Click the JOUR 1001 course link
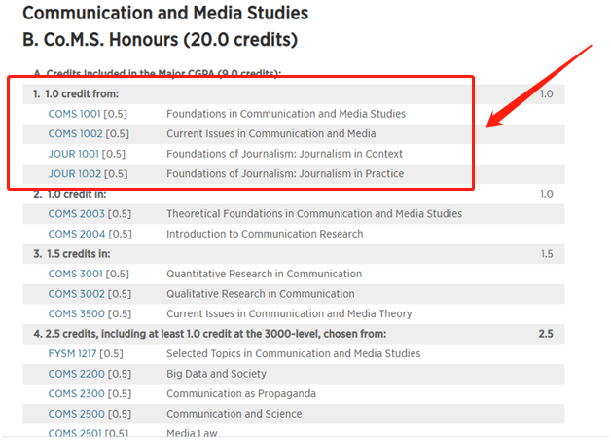The width and height of the screenshot is (611, 440). 74,154
